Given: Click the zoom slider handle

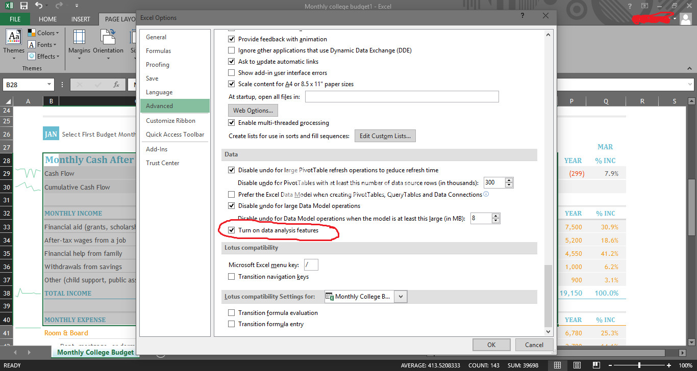Looking at the screenshot, I should coord(639,365).
